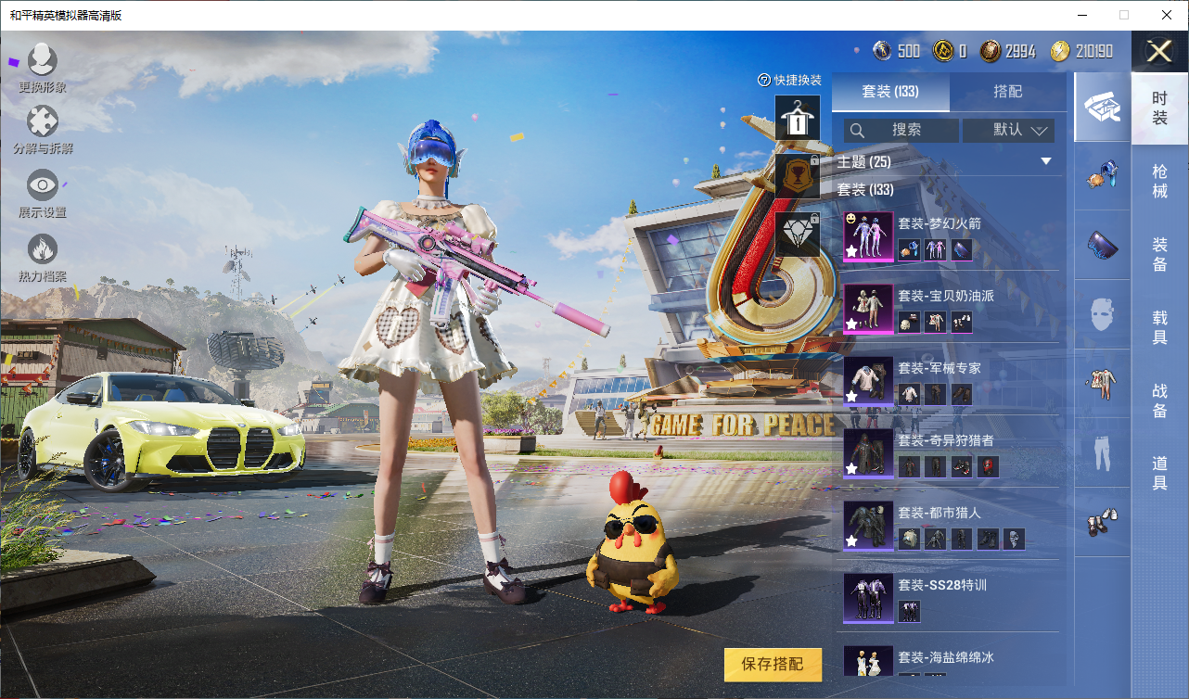Expand the 主题 (25) section arrow
This screenshot has height=699, width=1189.
tap(1046, 161)
